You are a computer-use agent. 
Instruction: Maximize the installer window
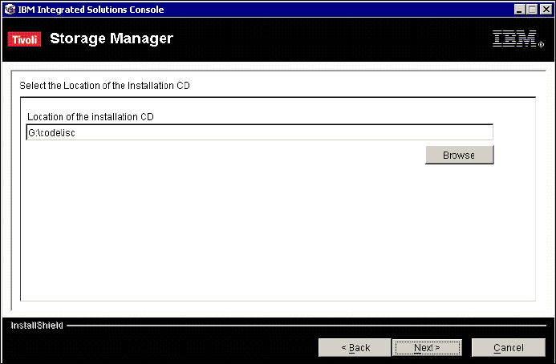pos(532,9)
